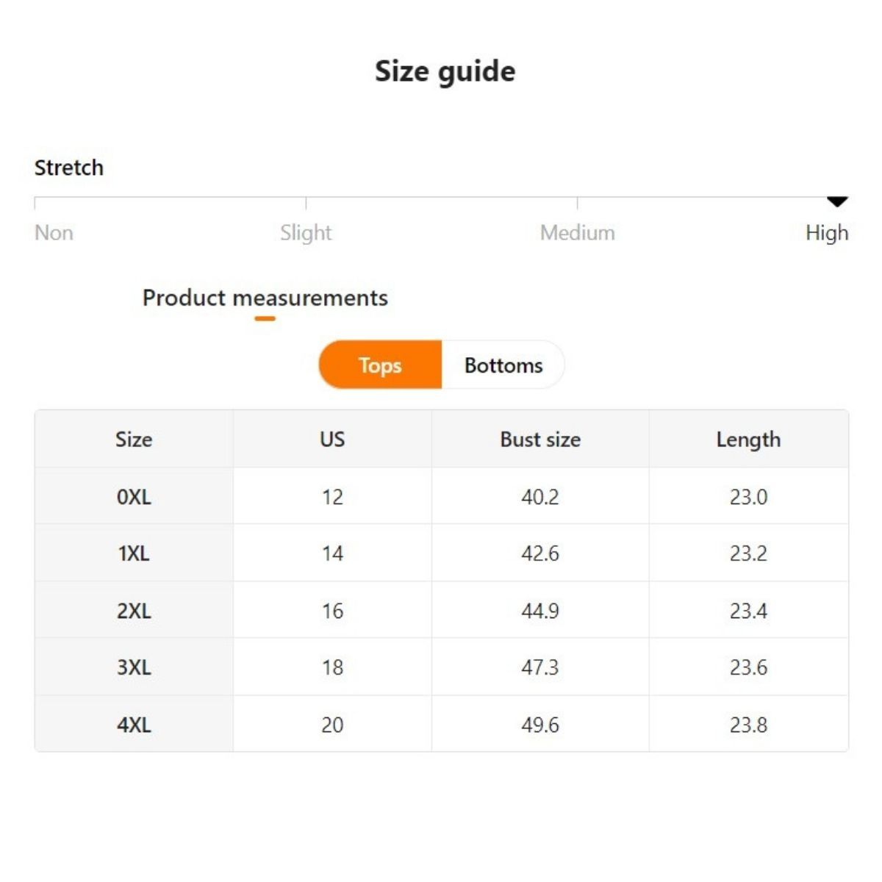Image resolution: width=882 pixels, height=882 pixels.
Task: Click the Bust size column header
Action: 540,440
